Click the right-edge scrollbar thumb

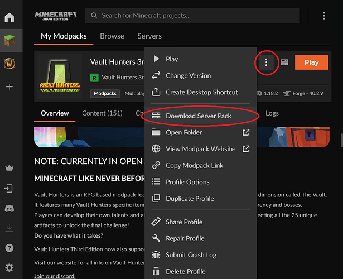[x=342, y=140]
